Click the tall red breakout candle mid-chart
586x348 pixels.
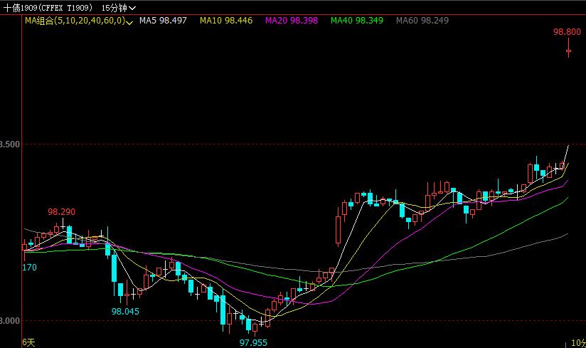pyautogui.click(x=338, y=229)
